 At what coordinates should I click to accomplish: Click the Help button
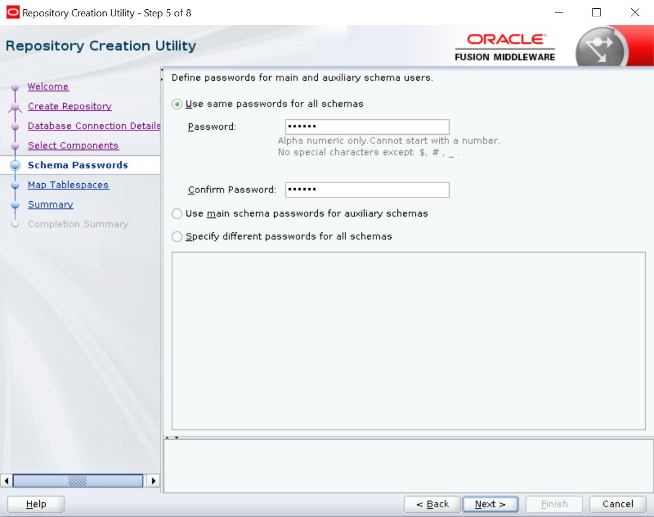pyautogui.click(x=36, y=504)
